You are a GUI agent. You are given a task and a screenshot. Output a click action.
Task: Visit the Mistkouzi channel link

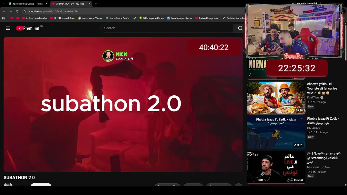[x=318, y=167]
